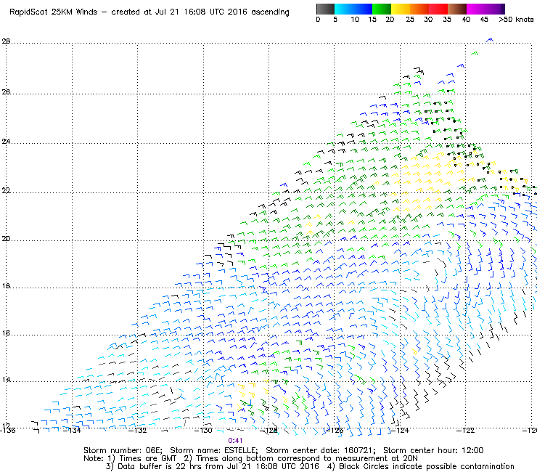Click the latitude label 28
Image resolution: width=537 pixels, height=472 pixels.
click(6, 41)
